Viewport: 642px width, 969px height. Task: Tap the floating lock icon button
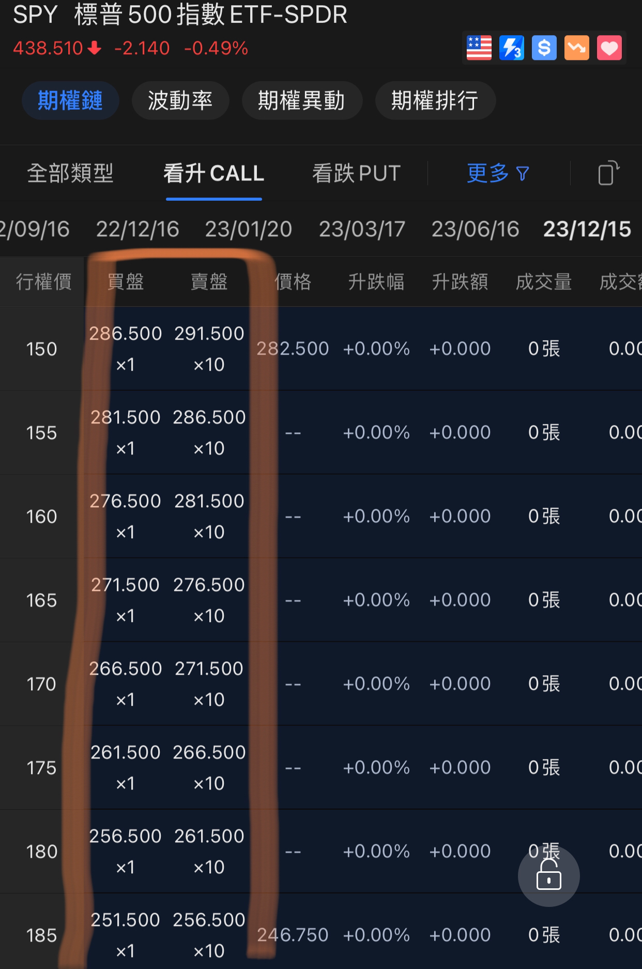pos(549,875)
